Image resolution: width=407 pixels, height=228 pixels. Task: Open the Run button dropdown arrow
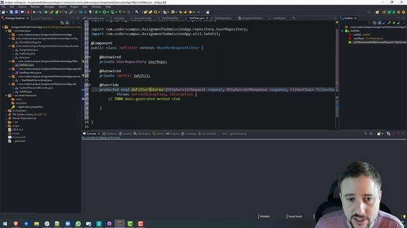pos(107,12)
